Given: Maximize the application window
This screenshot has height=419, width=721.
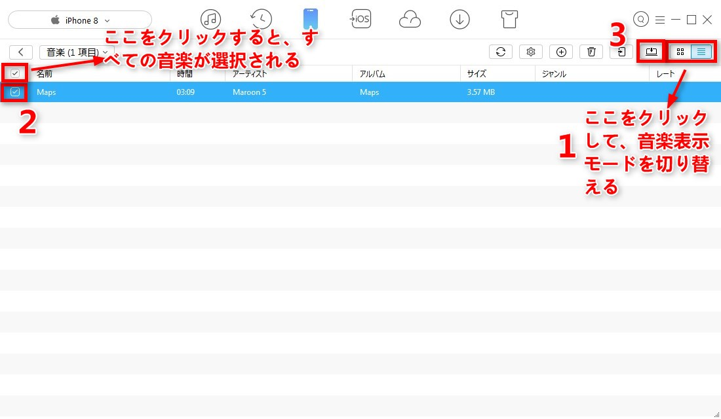Looking at the screenshot, I should [691, 20].
